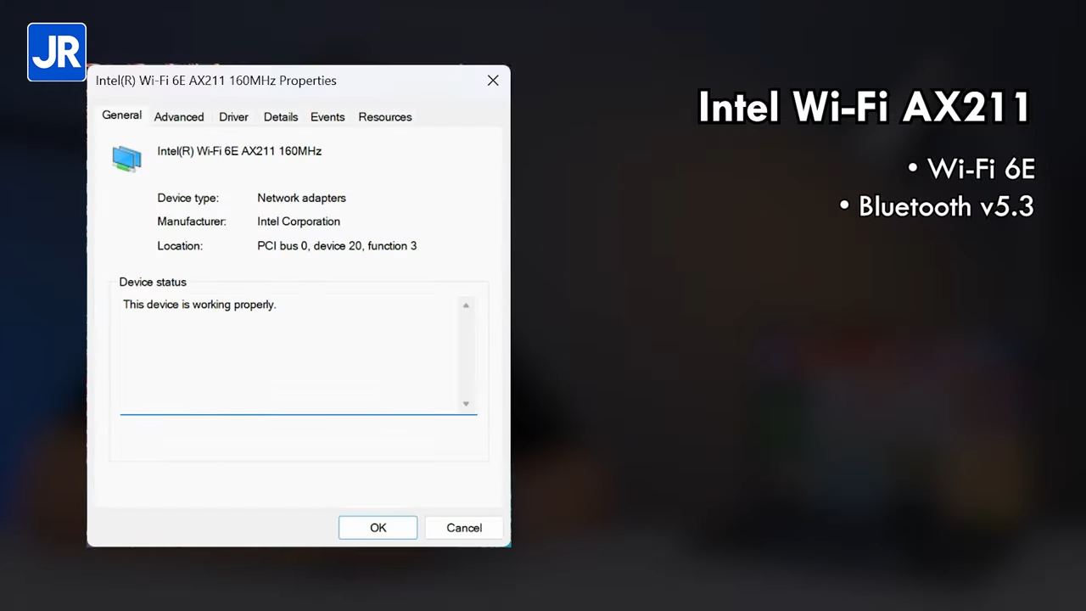Click the device name beside the adapter icon

pyautogui.click(x=239, y=151)
